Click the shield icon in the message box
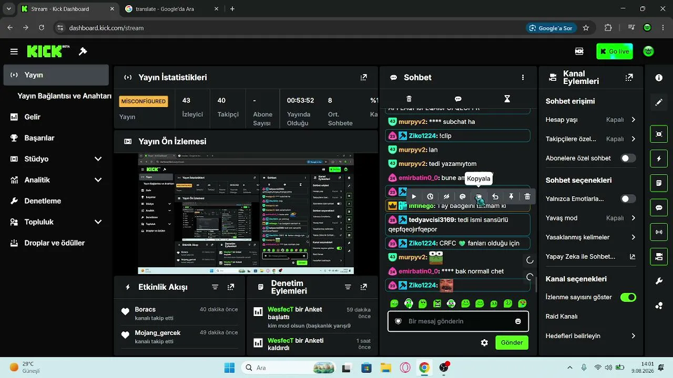The image size is (673, 378). pyautogui.click(x=398, y=321)
